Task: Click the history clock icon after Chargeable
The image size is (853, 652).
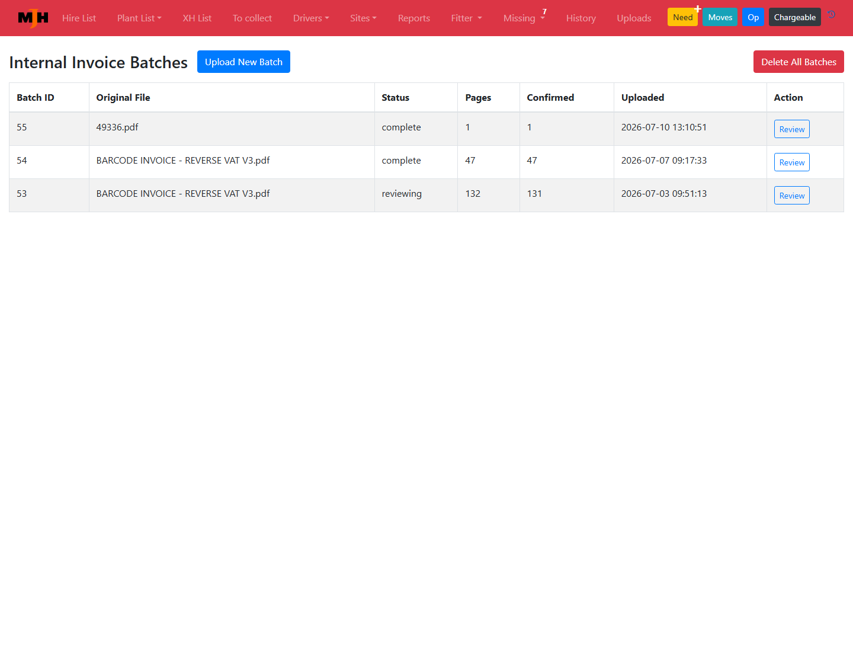Action: (x=832, y=15)
